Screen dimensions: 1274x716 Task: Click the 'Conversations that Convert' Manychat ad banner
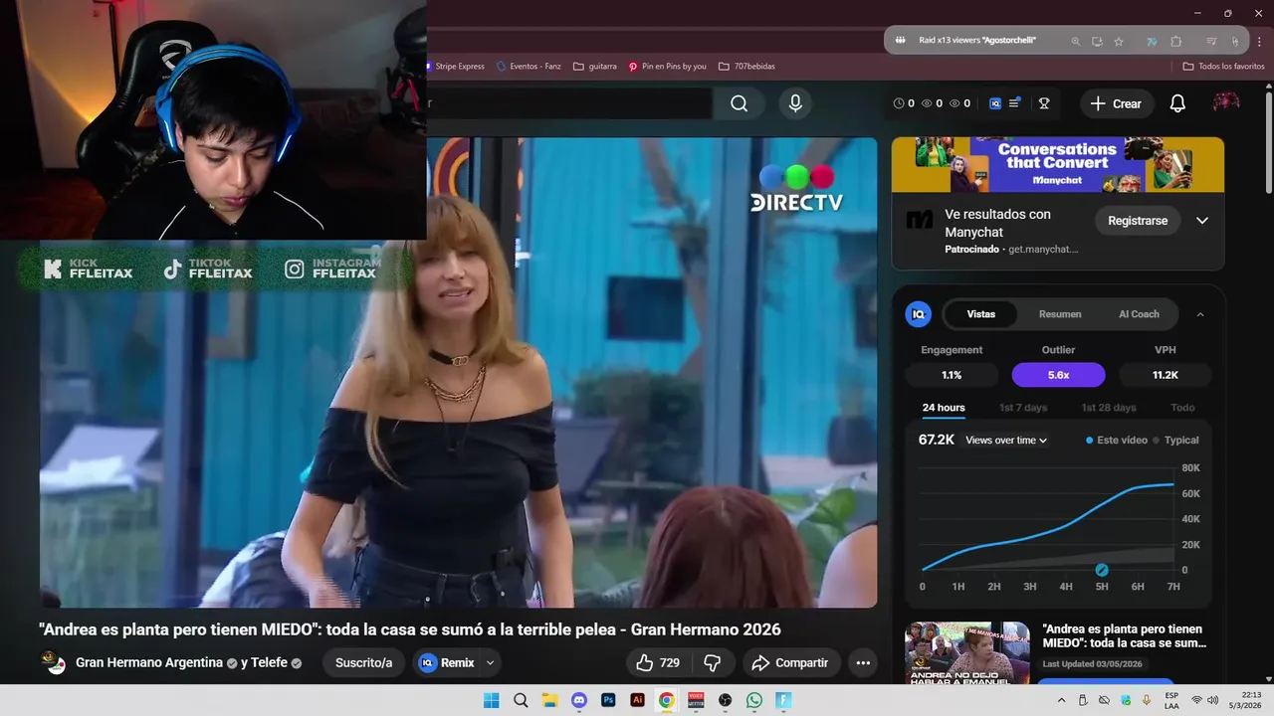(x=1057, y=164)
